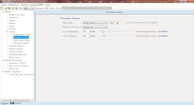
Task: Click the second grey write-module toolbar icon
Action: 17,8
